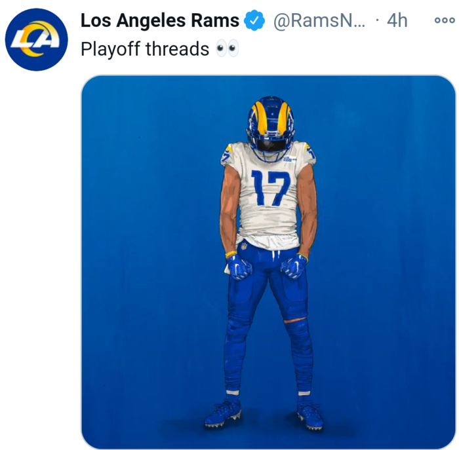Open the @RamsN... handle link
459x450 pixels.
coord(319,21)
